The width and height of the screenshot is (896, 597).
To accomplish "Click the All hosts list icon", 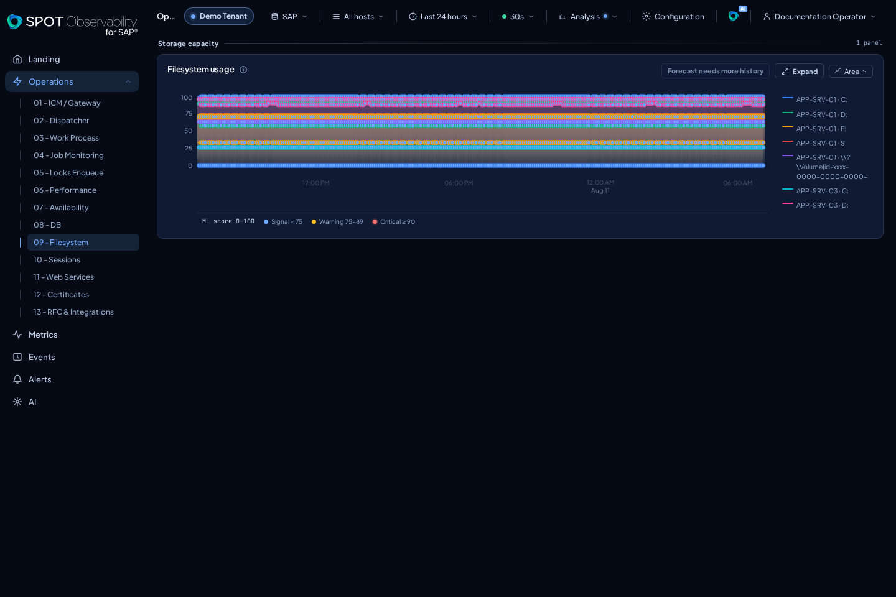I will pos(336,17).
